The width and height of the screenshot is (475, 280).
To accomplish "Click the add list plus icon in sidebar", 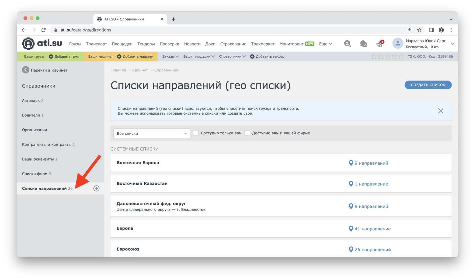I will pyautogui.click(x=96, y=188).
